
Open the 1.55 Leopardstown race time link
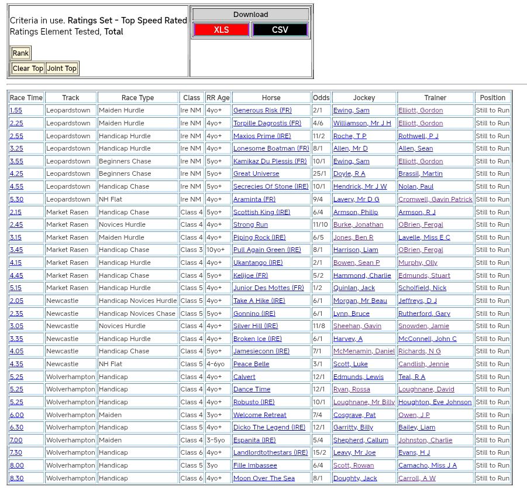[16, 111]
